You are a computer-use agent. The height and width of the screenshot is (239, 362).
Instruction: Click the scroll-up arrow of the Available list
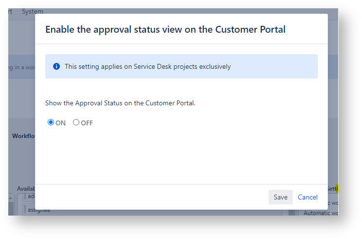[11, 198]
